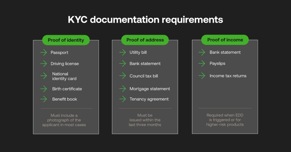Viewport: 291px width, 152px height.
Task: Click the Payslips text
Action: [x=217, y=64]
